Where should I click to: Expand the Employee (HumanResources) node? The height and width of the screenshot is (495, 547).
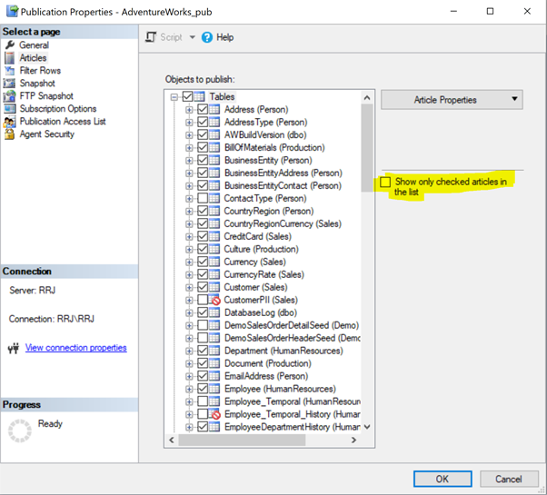point(189,389)
